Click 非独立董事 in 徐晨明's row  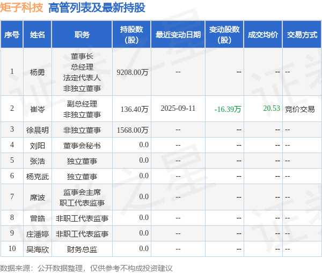click(x=82, y=130)
